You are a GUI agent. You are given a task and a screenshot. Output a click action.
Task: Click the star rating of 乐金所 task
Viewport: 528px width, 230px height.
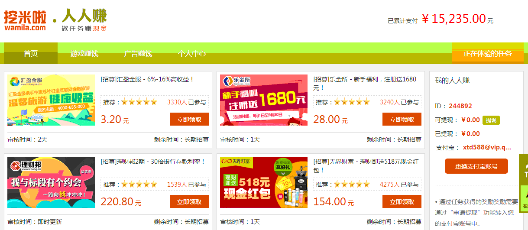point(352,102)
